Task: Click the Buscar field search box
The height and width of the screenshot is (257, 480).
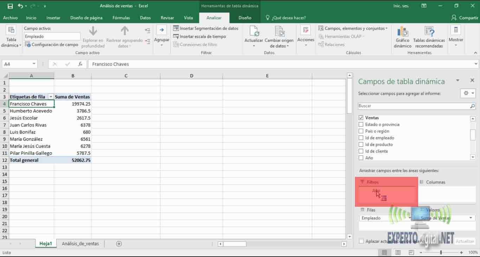Action: click(x=414, y=106)
